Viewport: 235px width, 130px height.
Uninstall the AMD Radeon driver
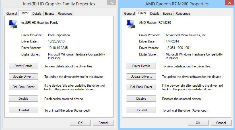[141, 110]
